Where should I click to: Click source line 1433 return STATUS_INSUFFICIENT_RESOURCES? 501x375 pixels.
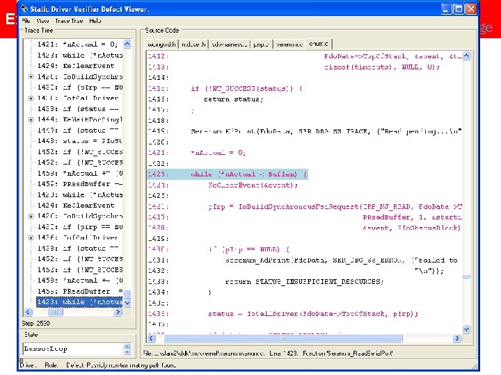[x=304, y=282]
